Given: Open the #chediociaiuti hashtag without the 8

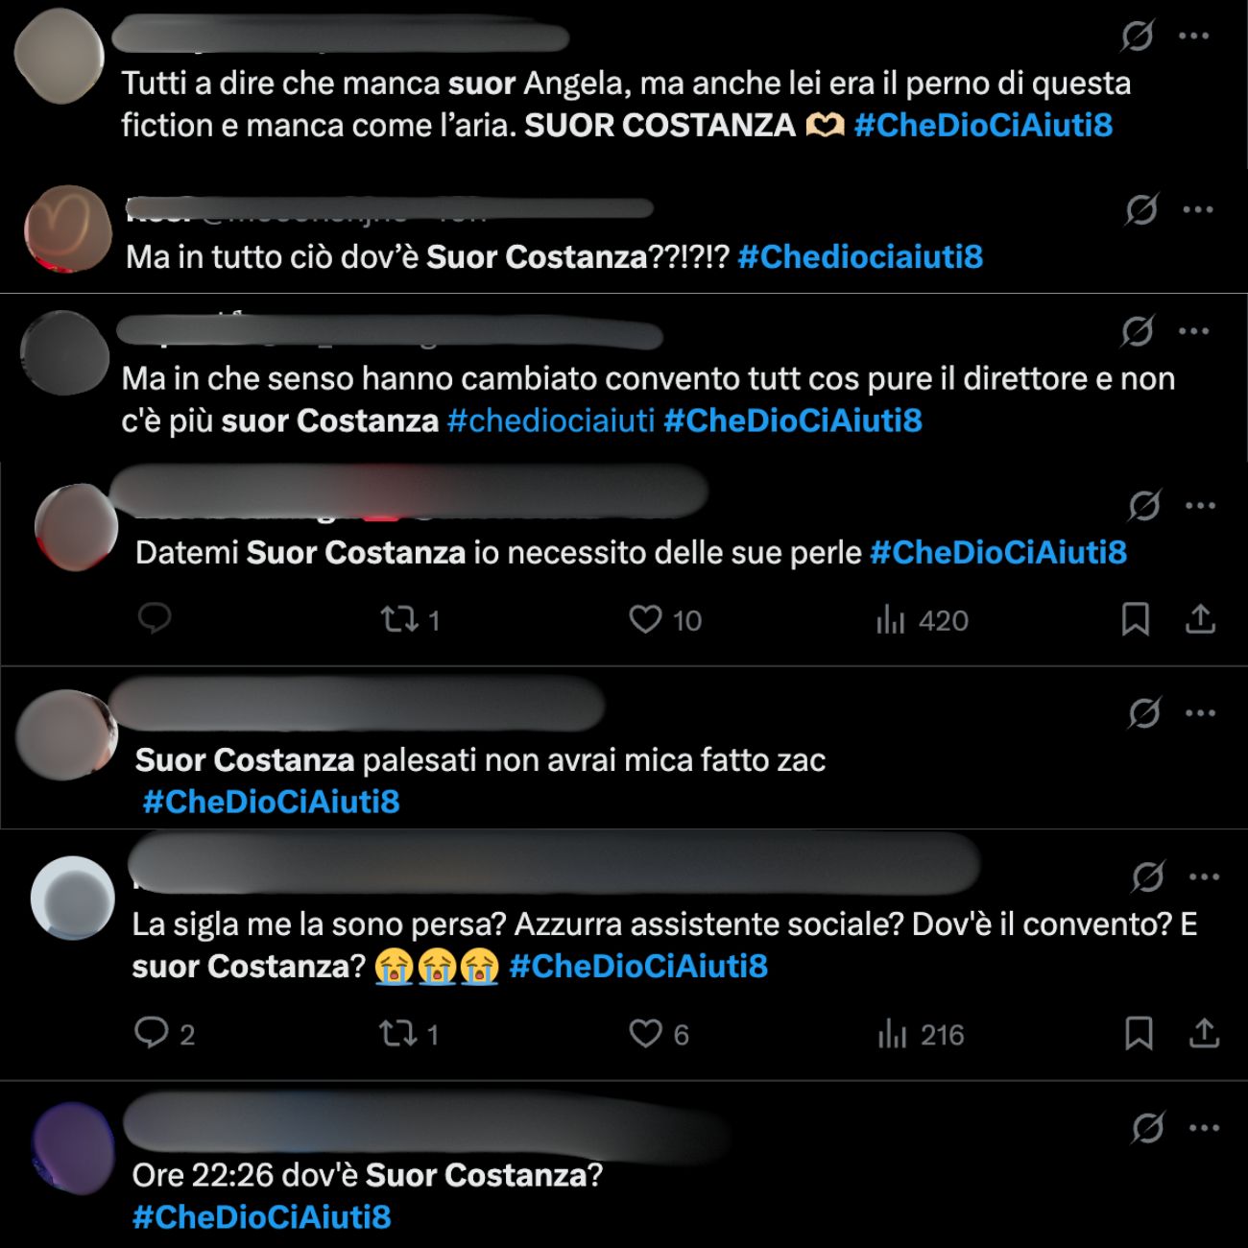Looking at the screenshot, I should tap(551, 420).
